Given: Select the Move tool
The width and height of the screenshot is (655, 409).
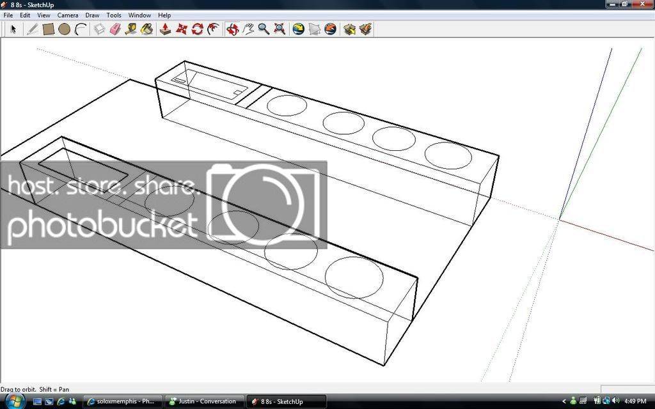Looking at the screenshot, I should pyautogui.click(x=181, y=29).
